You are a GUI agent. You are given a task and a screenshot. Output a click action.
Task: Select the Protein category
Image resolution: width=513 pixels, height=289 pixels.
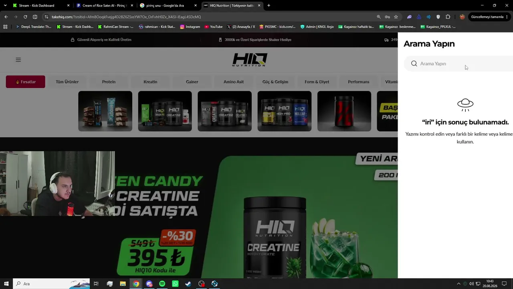click(109, 82)
